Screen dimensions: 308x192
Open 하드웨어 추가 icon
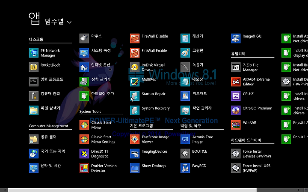84,96
